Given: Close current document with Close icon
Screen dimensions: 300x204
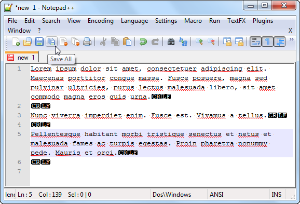Looking at the screenshot, I should point(63,42).
